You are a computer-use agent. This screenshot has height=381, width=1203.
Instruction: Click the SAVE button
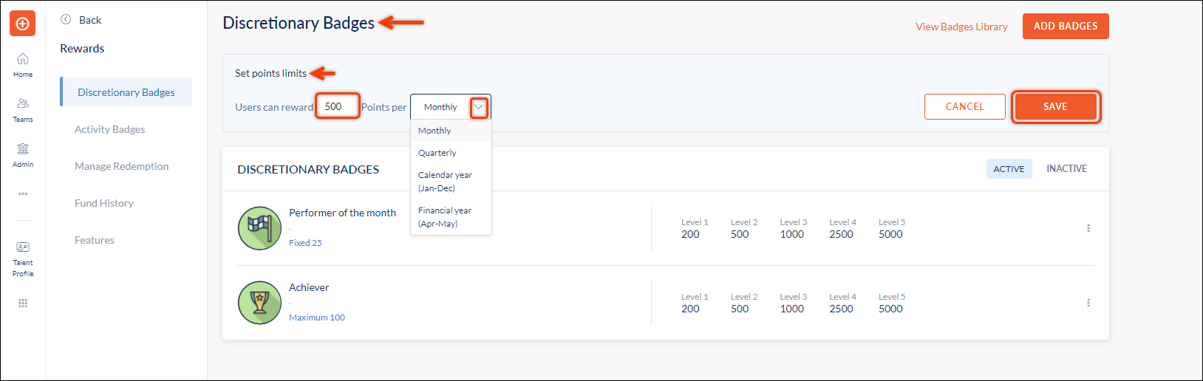tap(1055, 106)
